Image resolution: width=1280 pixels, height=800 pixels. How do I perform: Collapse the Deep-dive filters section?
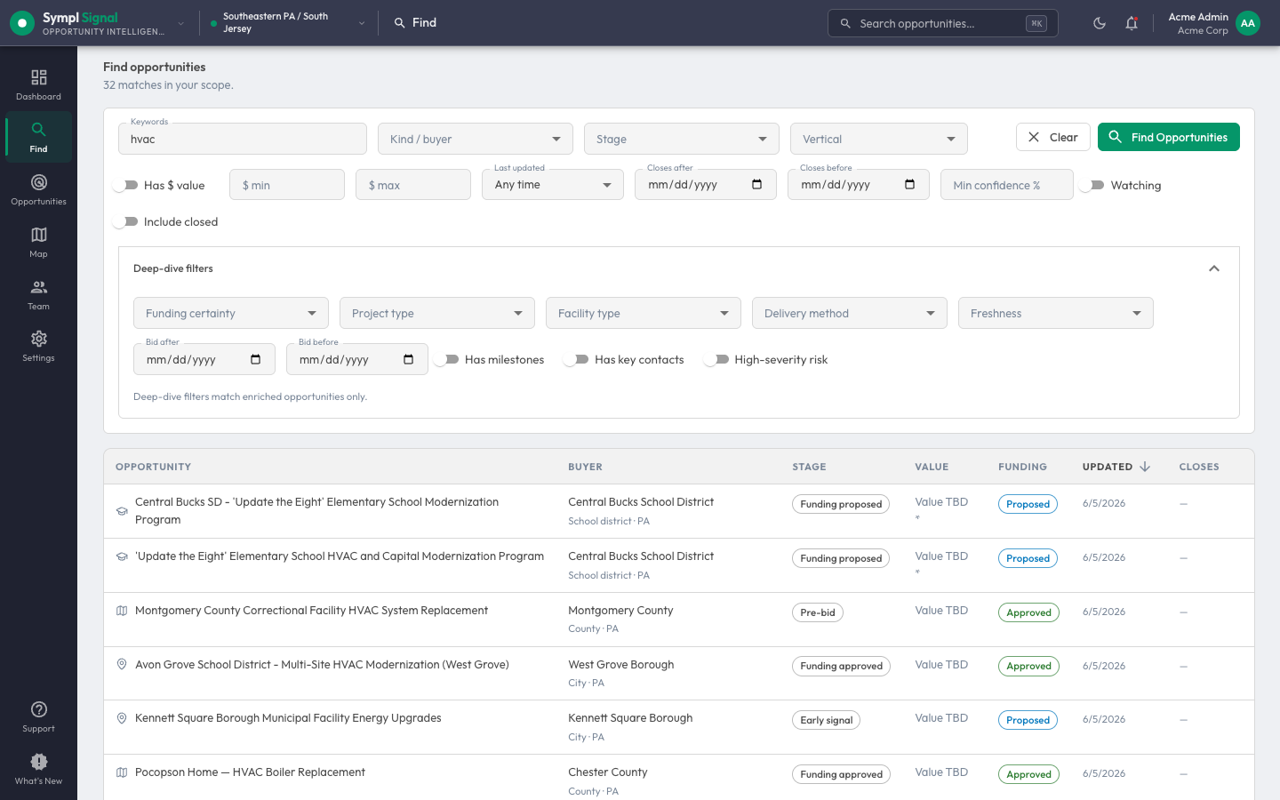[1214, 268]
